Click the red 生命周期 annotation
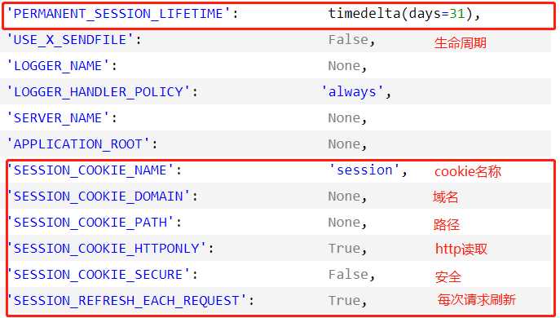 [x=461, y=43]
